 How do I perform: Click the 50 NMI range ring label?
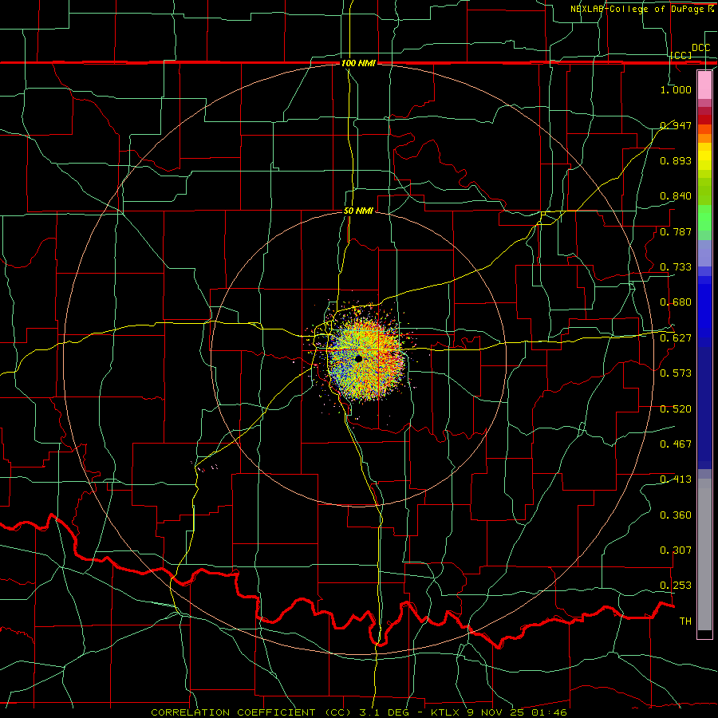click(358, 211)
